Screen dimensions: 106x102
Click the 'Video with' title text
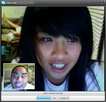pos(11,3)
